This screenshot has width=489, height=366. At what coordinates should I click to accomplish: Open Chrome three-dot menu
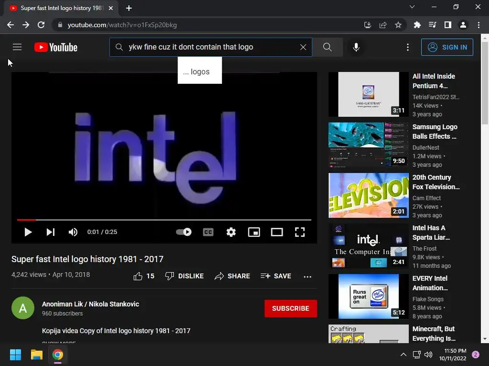click(x=478, y=25)
